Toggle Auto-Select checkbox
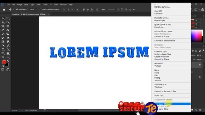This screenshot has width=205, height=115. [x=17, y=9]
